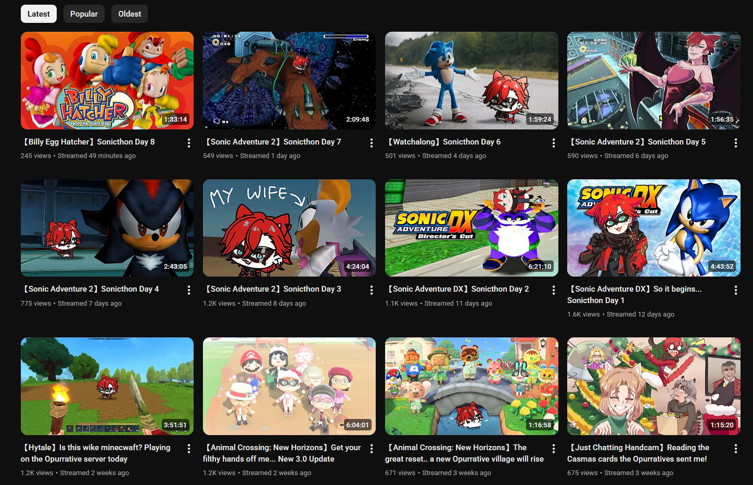Open the Sonic Adventure DX Day 2 thumbnail

471,228
